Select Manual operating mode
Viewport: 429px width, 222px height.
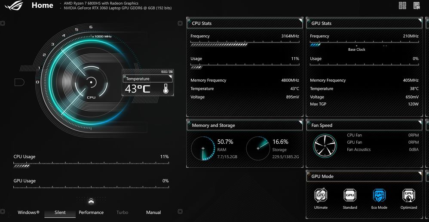click(x=153, y=213)
